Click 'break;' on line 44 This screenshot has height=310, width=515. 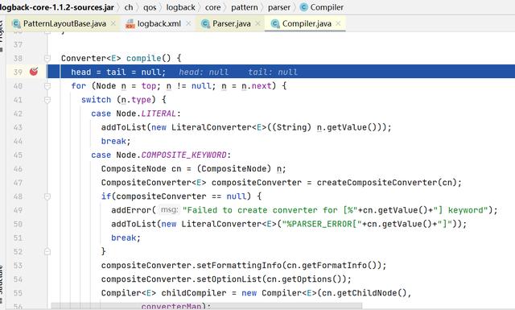coord(116,141)
